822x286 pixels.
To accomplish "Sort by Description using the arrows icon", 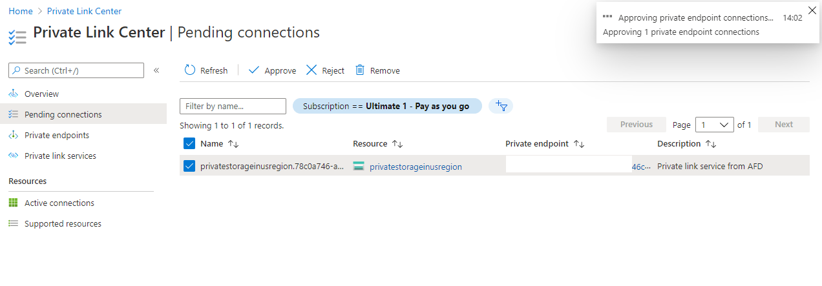I will point(711,144).
